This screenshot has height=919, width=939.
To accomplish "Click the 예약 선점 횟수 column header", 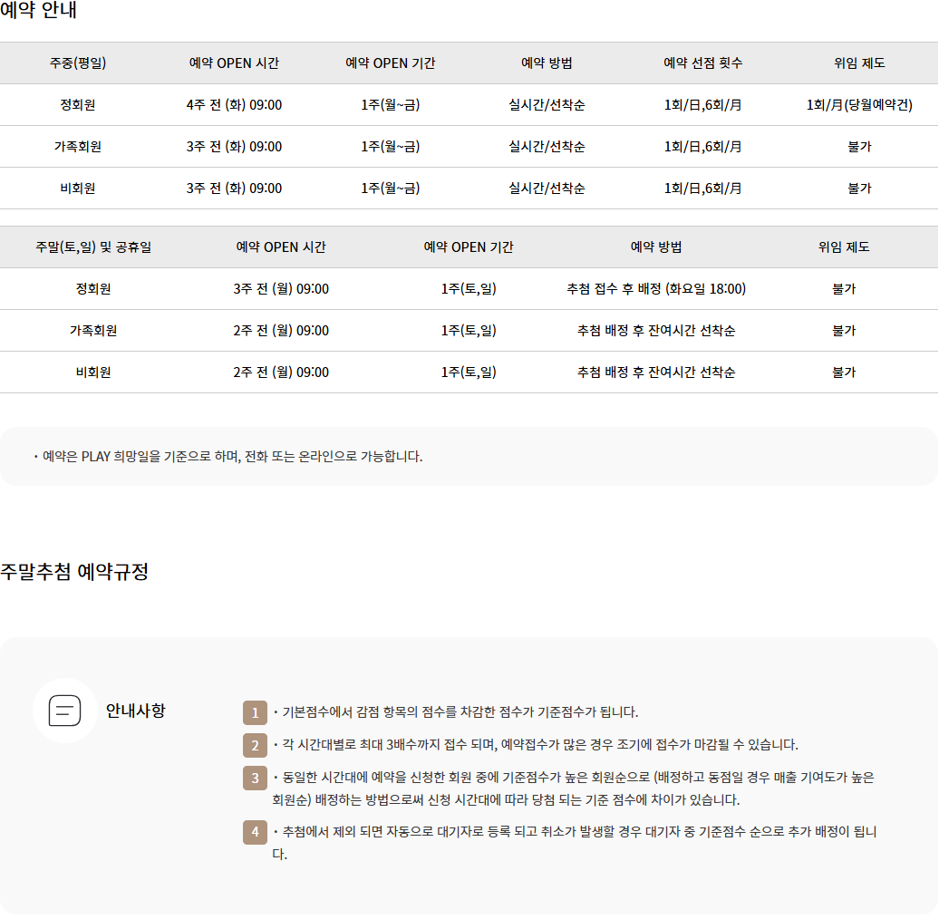I will [x=702, y=63].
